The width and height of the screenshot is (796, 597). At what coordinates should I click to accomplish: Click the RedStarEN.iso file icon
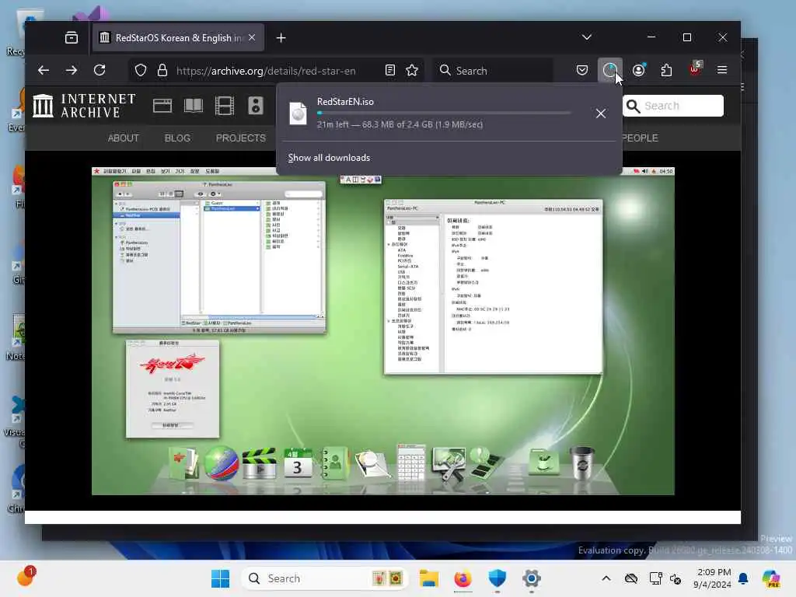point(298,113)
